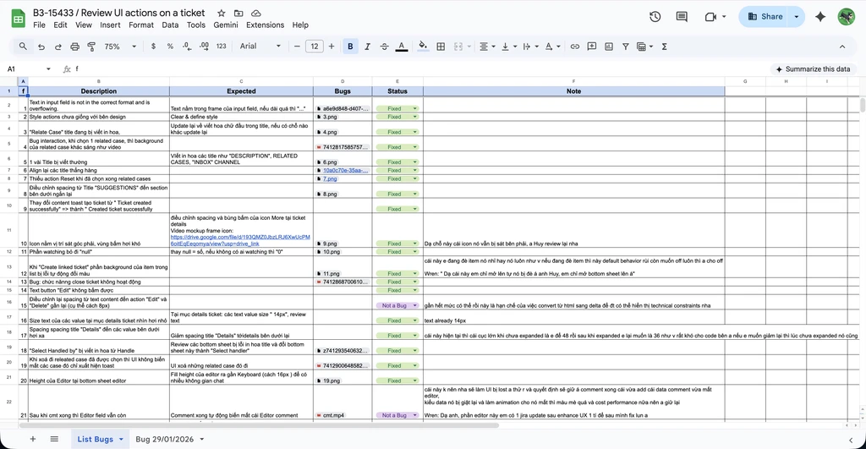Print the spreadsheet
Image resolution: width=866 pixels, height=449 pixels.
(74, 47)
